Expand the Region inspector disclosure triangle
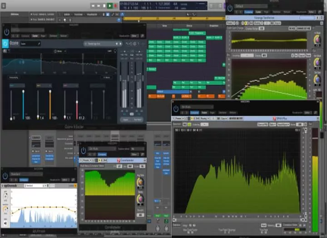The width and height of the screenshot is (327, 238). (31, 15)
